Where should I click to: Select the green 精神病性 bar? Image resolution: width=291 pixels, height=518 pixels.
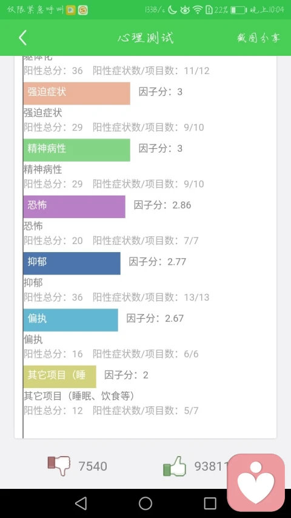click(76, 150)
